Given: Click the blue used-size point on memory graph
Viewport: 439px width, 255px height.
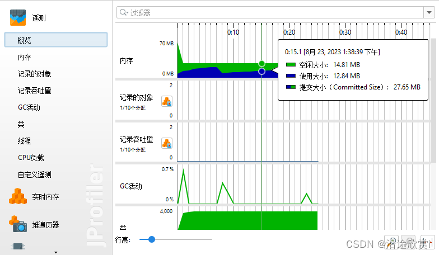Looking at the screenshot, I should (x=261, y=72).
